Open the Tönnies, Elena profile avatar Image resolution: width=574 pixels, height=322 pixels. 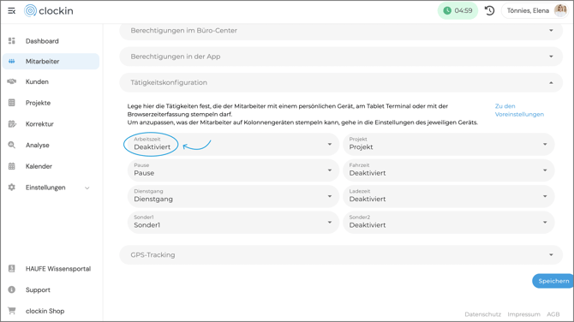coord(560,10)
